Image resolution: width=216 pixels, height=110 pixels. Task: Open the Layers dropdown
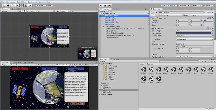pyautogui.click(x=196, y=5)
